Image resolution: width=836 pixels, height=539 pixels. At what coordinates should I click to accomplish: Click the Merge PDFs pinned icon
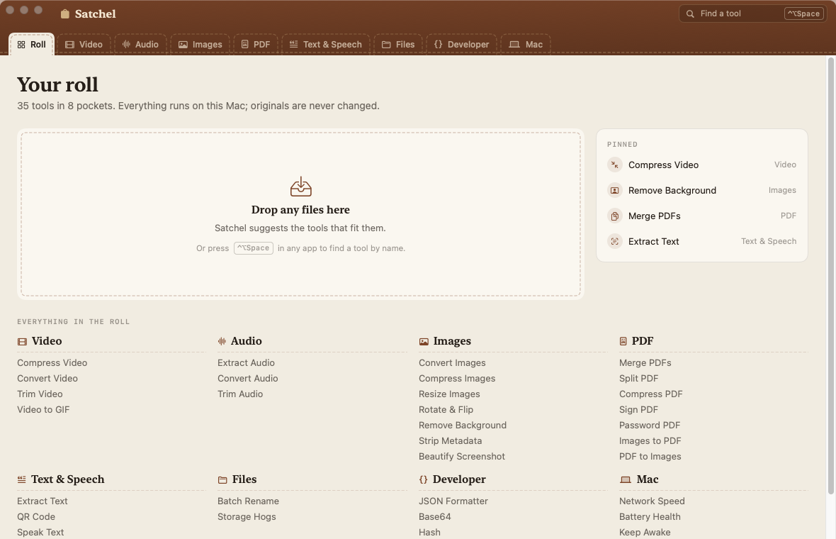(x=615, y=216)
